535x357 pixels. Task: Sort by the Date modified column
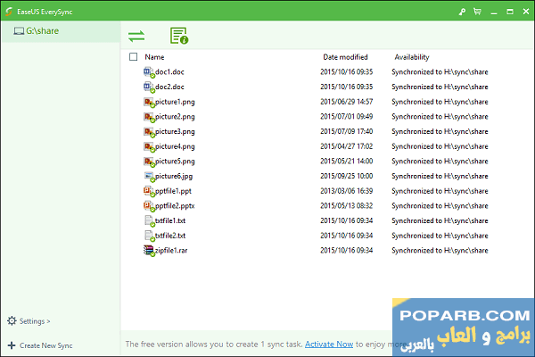345,56
